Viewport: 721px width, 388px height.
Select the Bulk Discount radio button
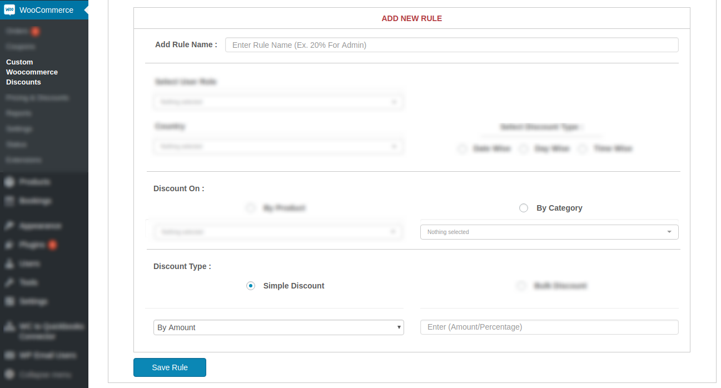coord(521,286)
